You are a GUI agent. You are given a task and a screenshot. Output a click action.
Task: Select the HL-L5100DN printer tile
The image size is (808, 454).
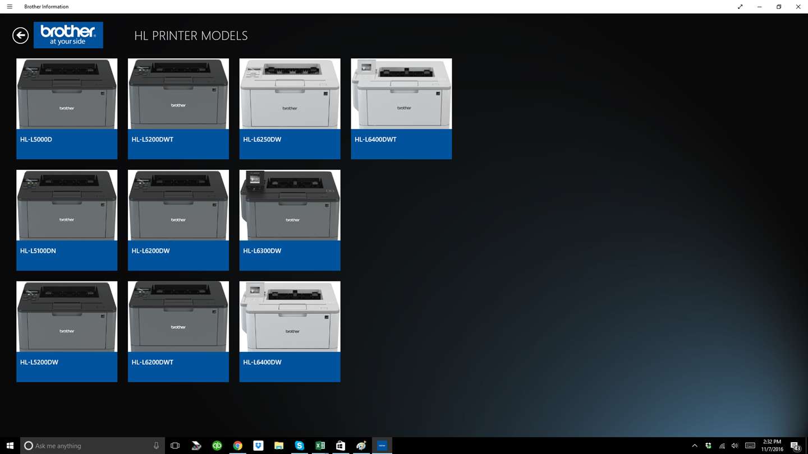pos(67,220)
